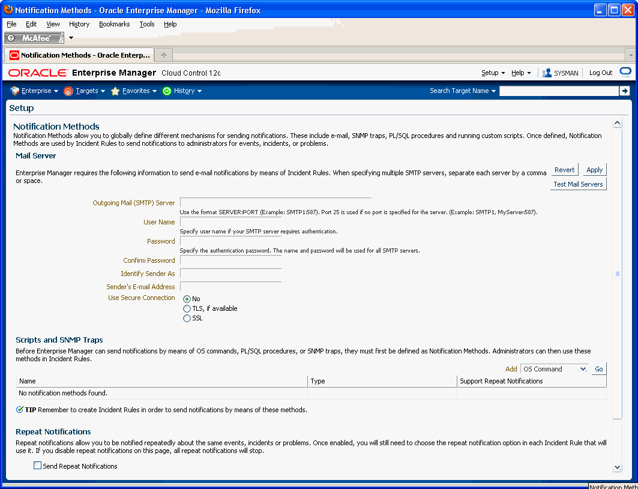Image resolution: width=638 pixels, height=489 pixels.
Task: Click the Log Out link
Action: (x=601, y=73)
